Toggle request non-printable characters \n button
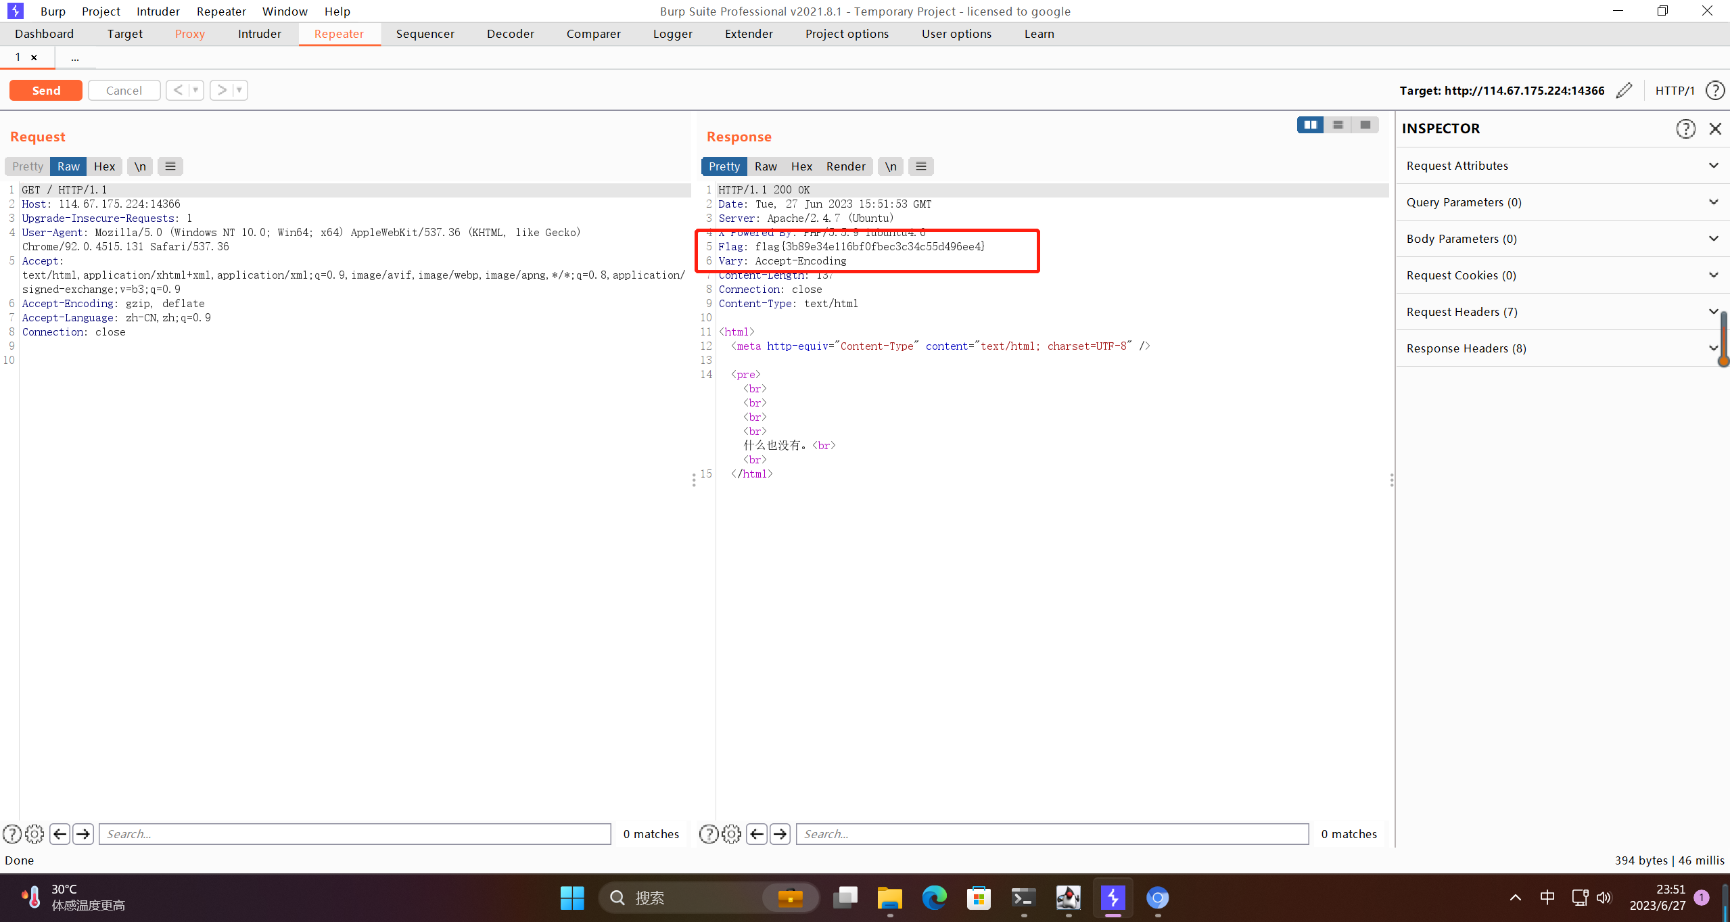 [x=140, y=166]
